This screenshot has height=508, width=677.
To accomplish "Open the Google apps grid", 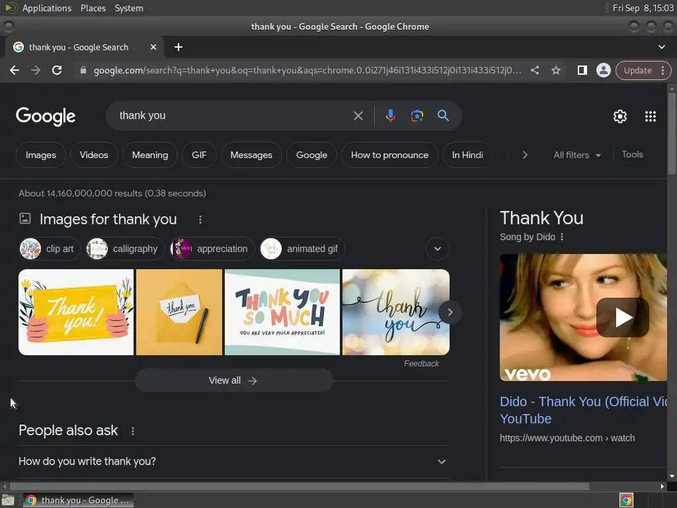I will click(x=651, y=116).
